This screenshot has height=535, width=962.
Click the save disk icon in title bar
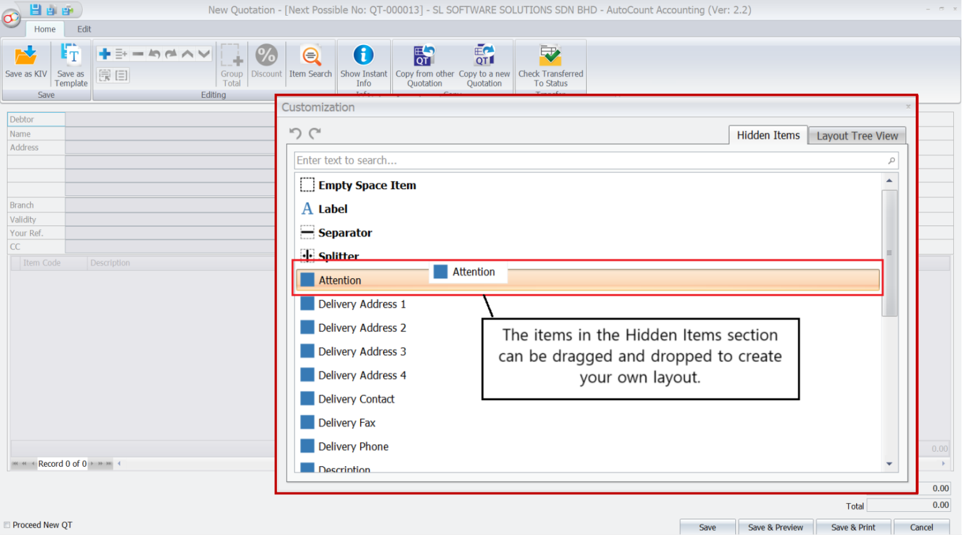click(x=35, y=9)
